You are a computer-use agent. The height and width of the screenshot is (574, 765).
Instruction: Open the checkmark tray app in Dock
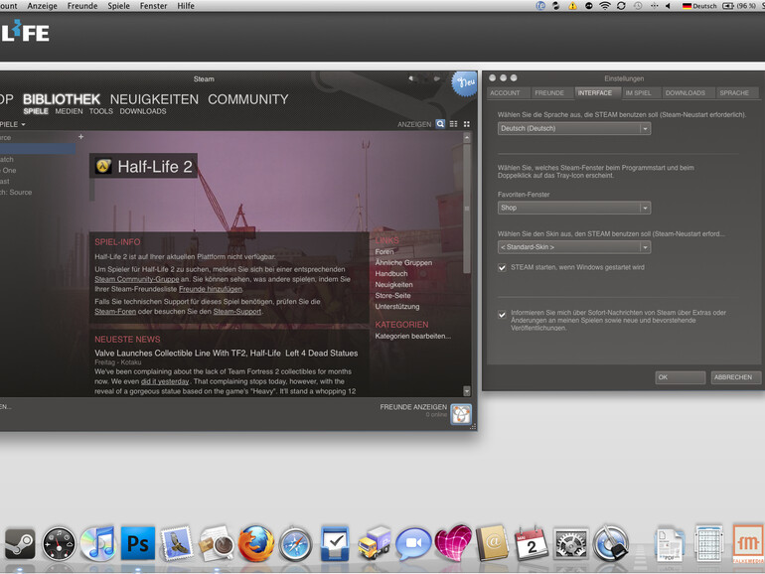pyautogui.click(x=335, y=544)
